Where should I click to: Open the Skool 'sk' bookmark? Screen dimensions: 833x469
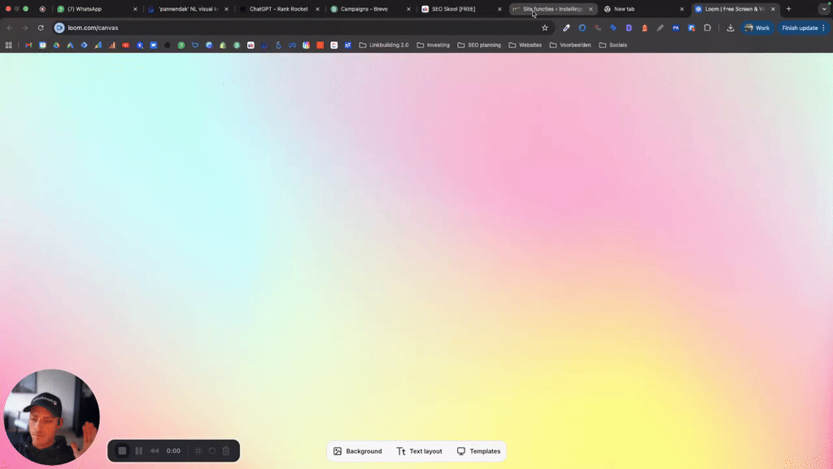coord(251,46)
